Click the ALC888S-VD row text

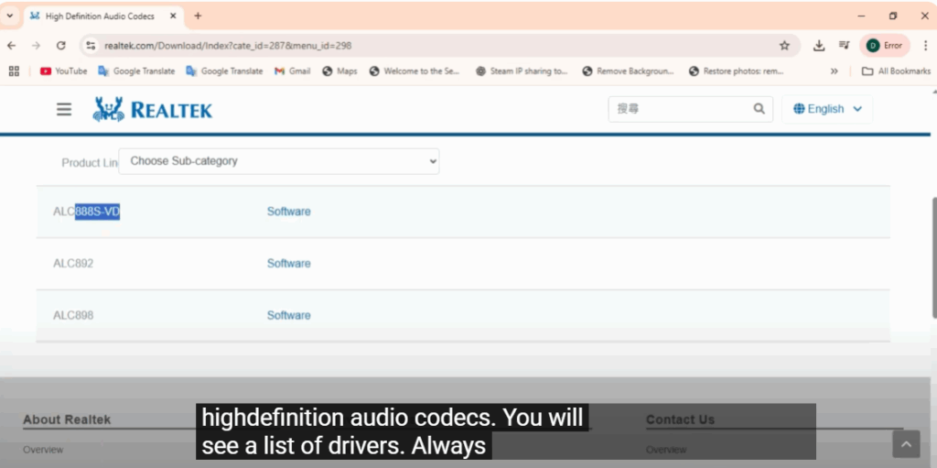tap(87, 212)
